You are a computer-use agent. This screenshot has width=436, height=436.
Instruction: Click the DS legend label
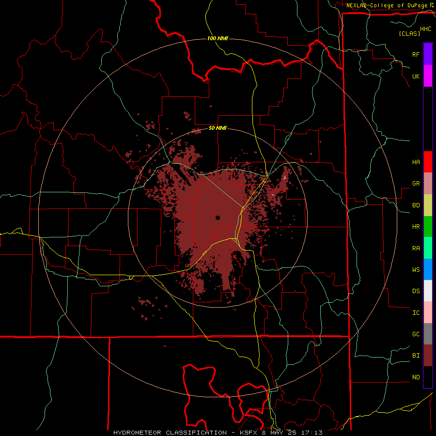(x=416, y=291)
